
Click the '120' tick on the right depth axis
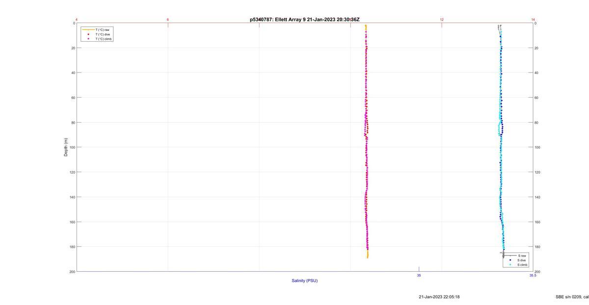(537, 172)
